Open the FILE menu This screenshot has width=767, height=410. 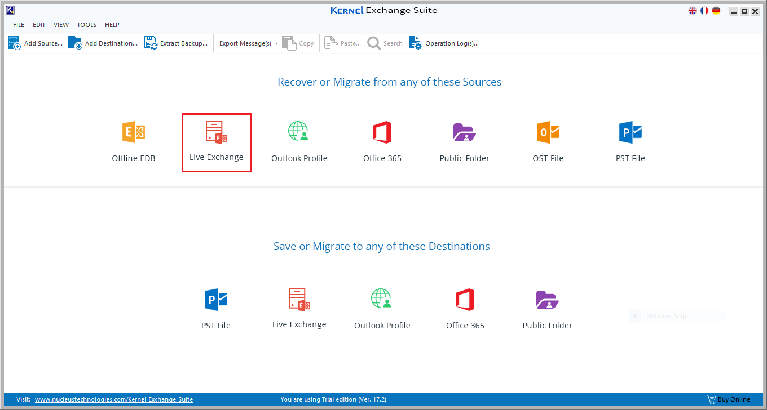click(19, 25)
